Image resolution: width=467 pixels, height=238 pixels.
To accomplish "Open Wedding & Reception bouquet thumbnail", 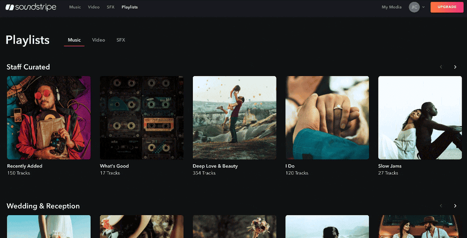I will pos(234,227).
